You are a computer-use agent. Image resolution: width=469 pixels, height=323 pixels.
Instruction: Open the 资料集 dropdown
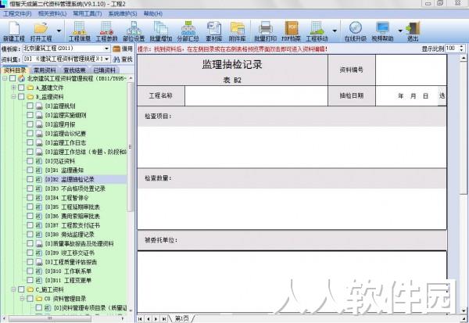click(107, 59)
